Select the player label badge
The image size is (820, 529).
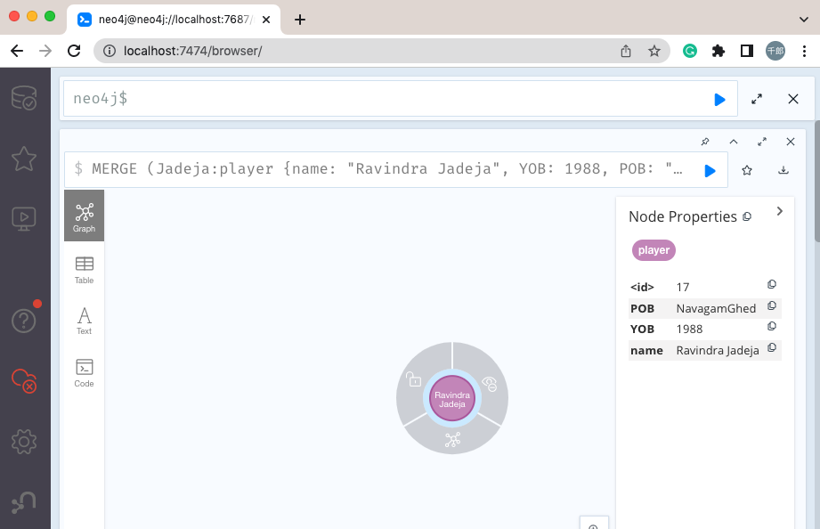point(654,250)
